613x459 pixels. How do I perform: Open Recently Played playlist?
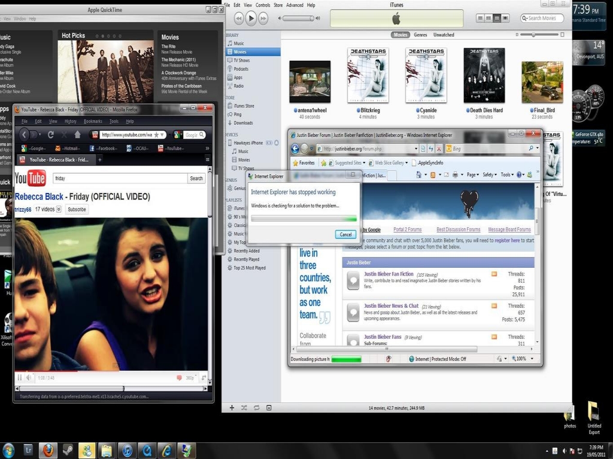click(x=246, y=259)
